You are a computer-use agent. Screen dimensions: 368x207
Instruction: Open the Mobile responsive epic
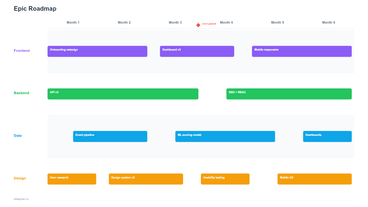click(x=301, y=51)
